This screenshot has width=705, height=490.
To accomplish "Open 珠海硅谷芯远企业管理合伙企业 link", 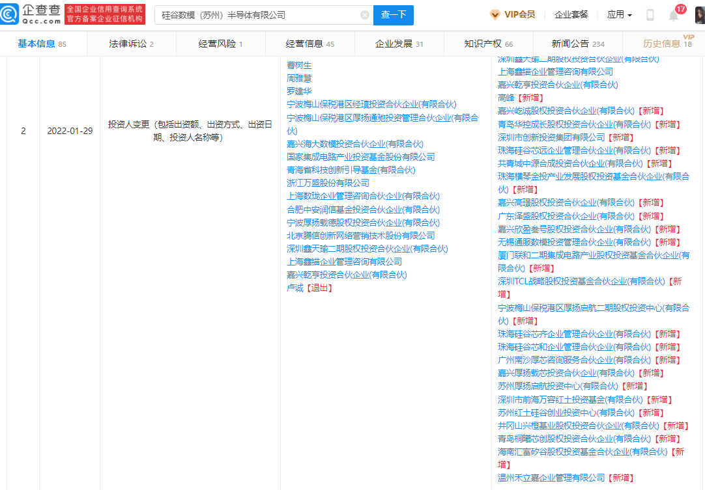I will coord(574,150).
